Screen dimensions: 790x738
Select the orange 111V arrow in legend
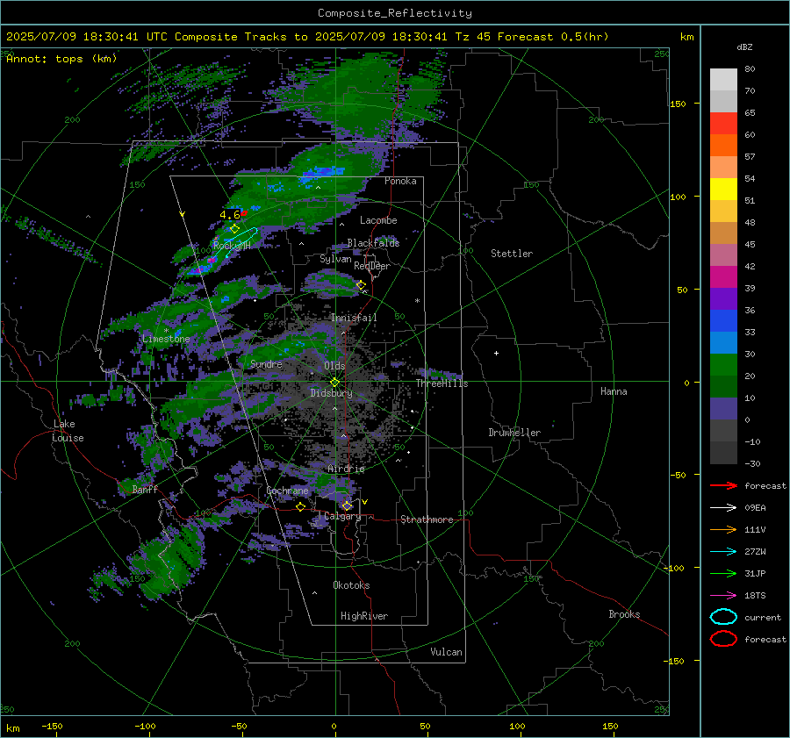[x=723, y=529]
